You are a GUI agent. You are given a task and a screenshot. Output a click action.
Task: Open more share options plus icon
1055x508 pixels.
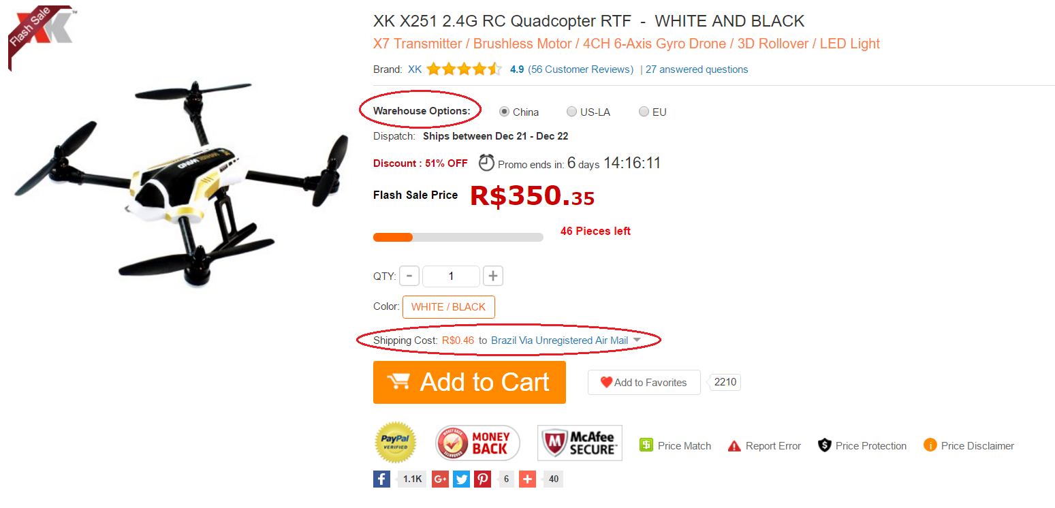pyautogui.click(x=527, y=479)
